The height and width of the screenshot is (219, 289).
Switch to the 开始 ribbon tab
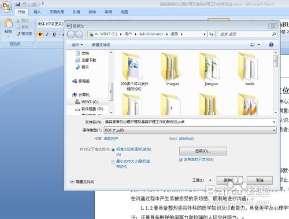[21, 12]
